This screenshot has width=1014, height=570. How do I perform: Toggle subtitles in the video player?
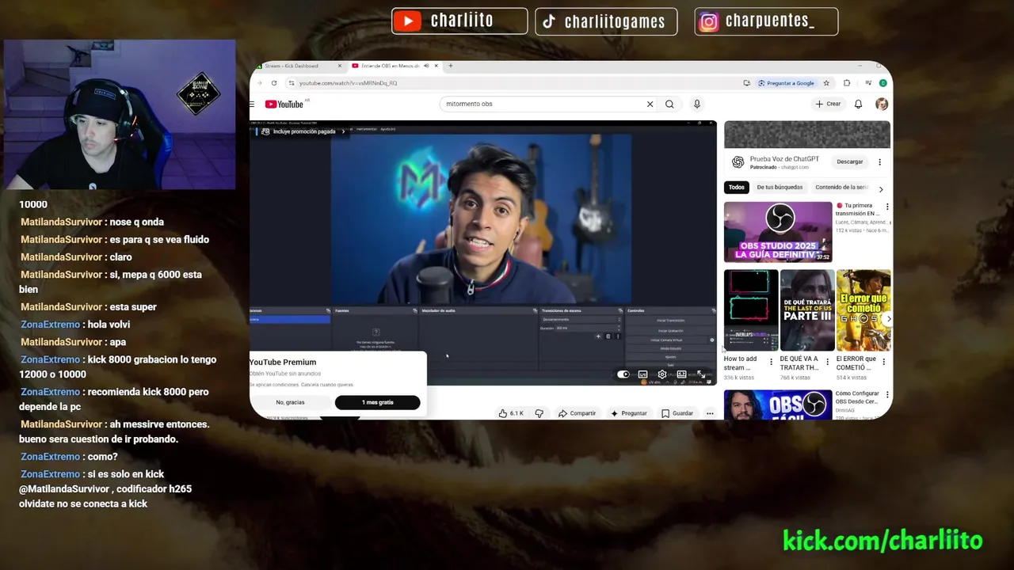[642, 374]
